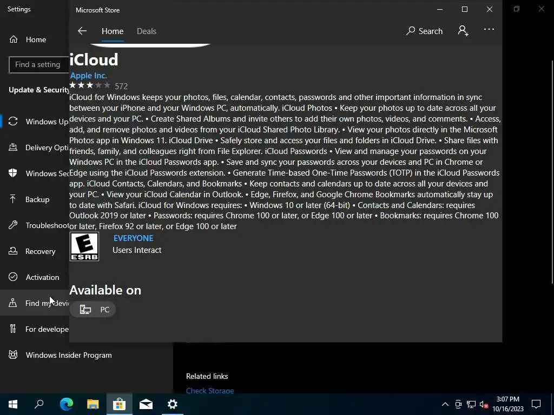554x415 pixels.
Task: Click the Recovery icon in Settings
Action: point(13,251)
